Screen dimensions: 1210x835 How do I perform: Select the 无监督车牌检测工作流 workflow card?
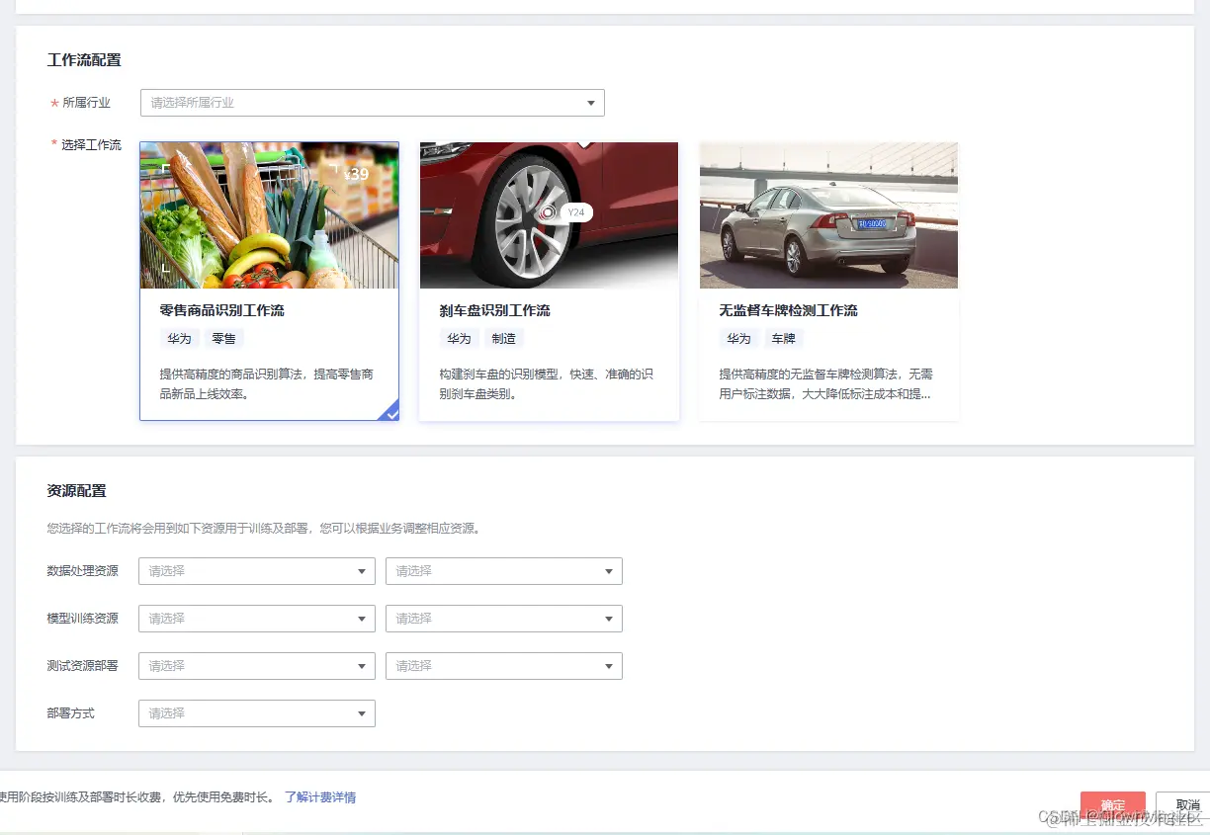tap(828, 282)
